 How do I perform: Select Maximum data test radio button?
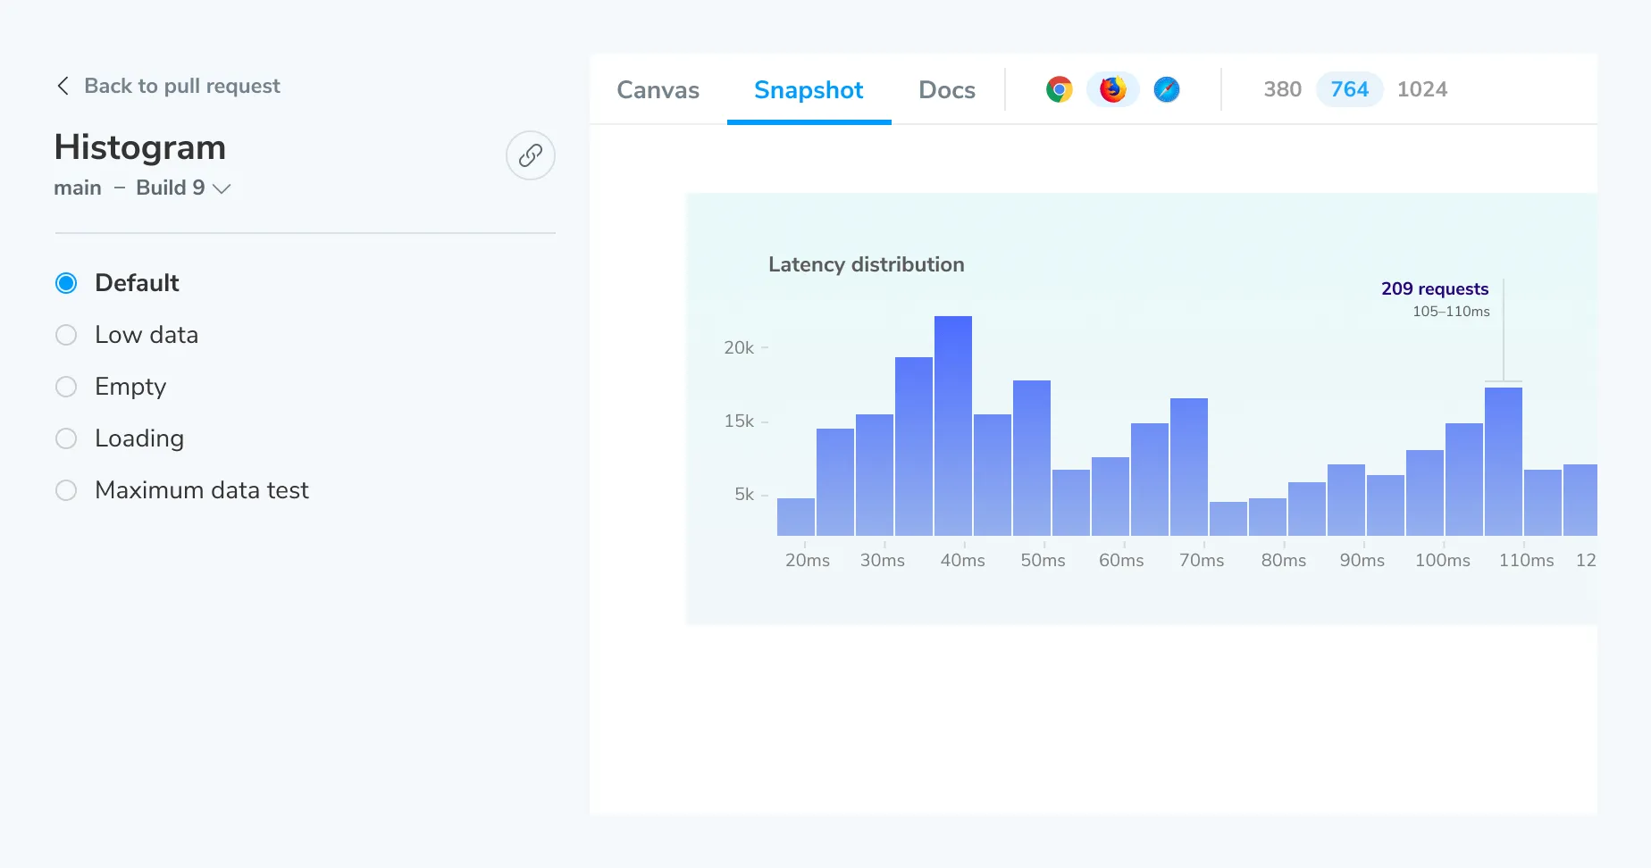(x=66, y=490)
